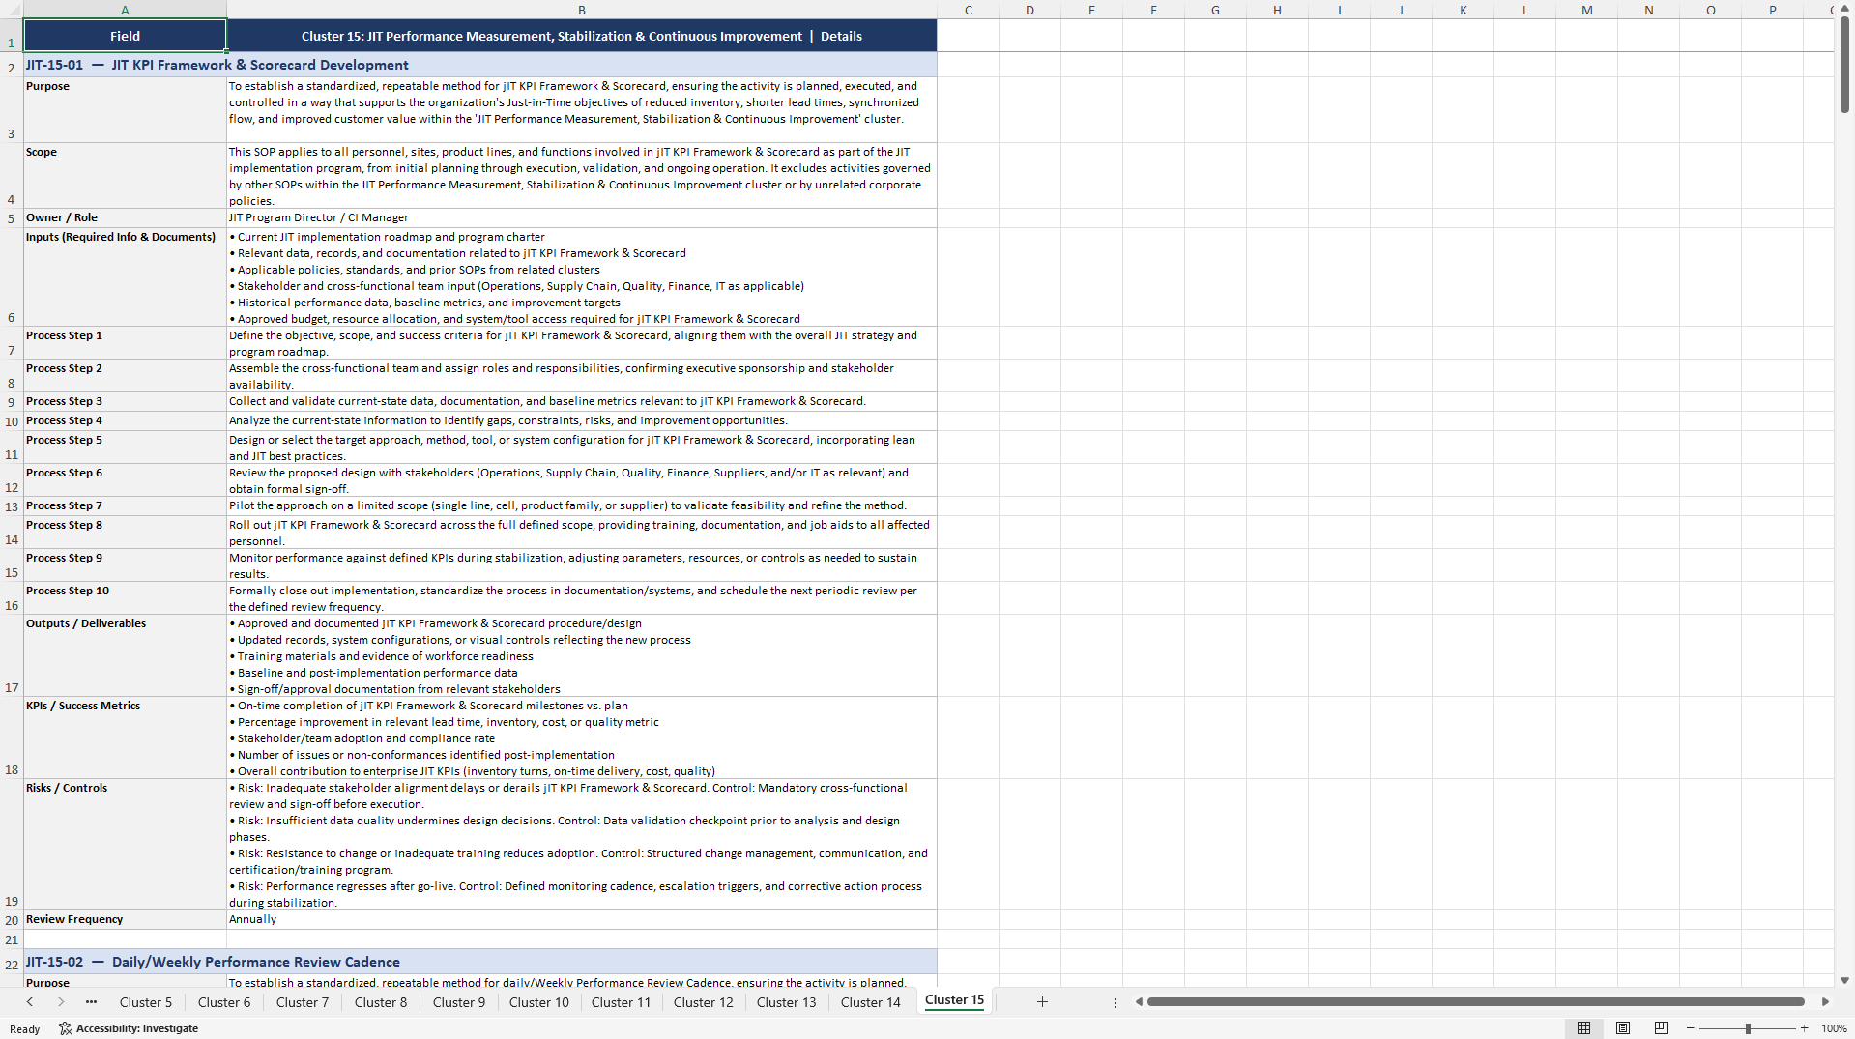Click the 'Process Step 1' cell
This screenshot has height=1039, width=1855.
click(125, 343)
